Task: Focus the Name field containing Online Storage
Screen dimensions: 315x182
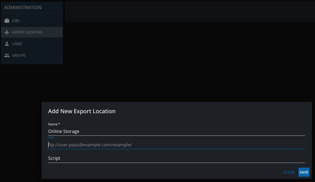Action: (176, 131)
